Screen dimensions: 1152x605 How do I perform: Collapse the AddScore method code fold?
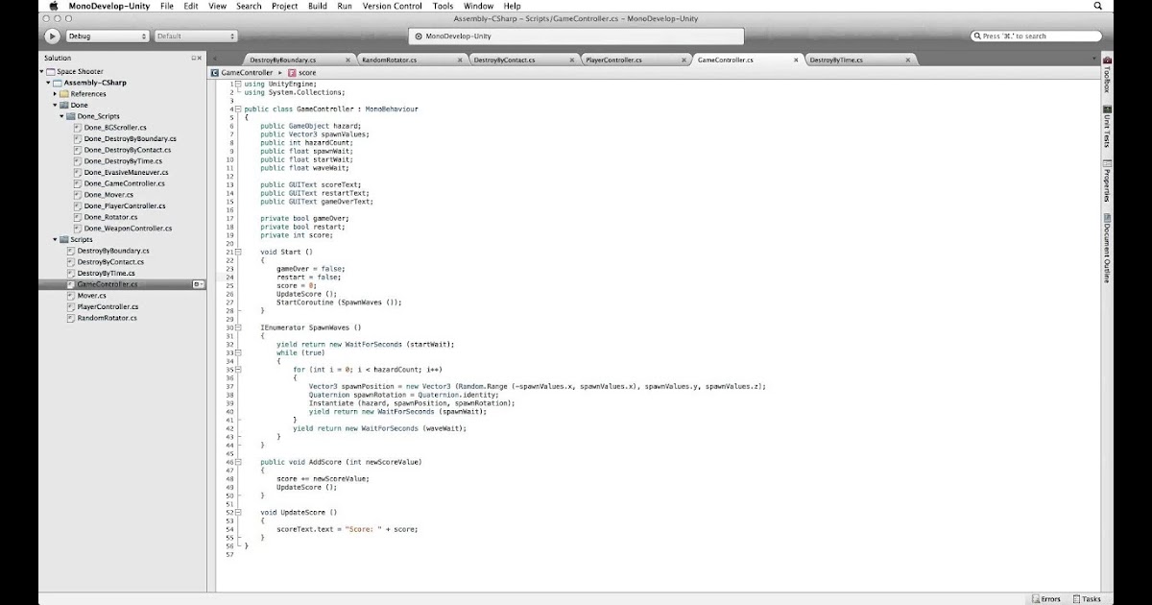pyautogui.click(x=238, y=462)
